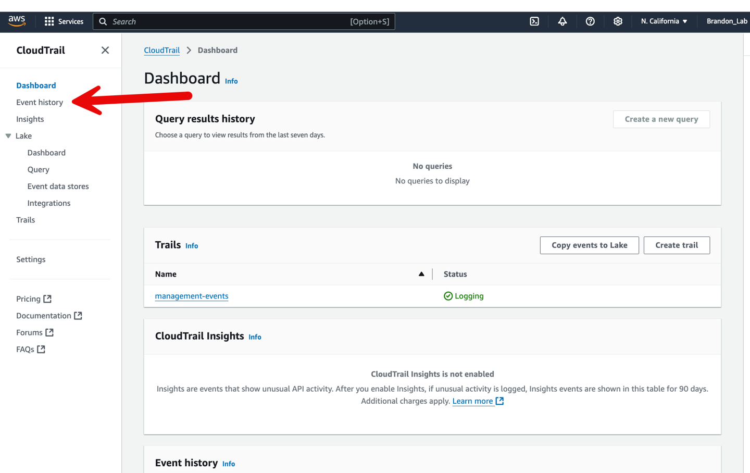The height and width of the screenshot is (473, 750).
Task: Click the Lake section label
Action: [23, 136]
